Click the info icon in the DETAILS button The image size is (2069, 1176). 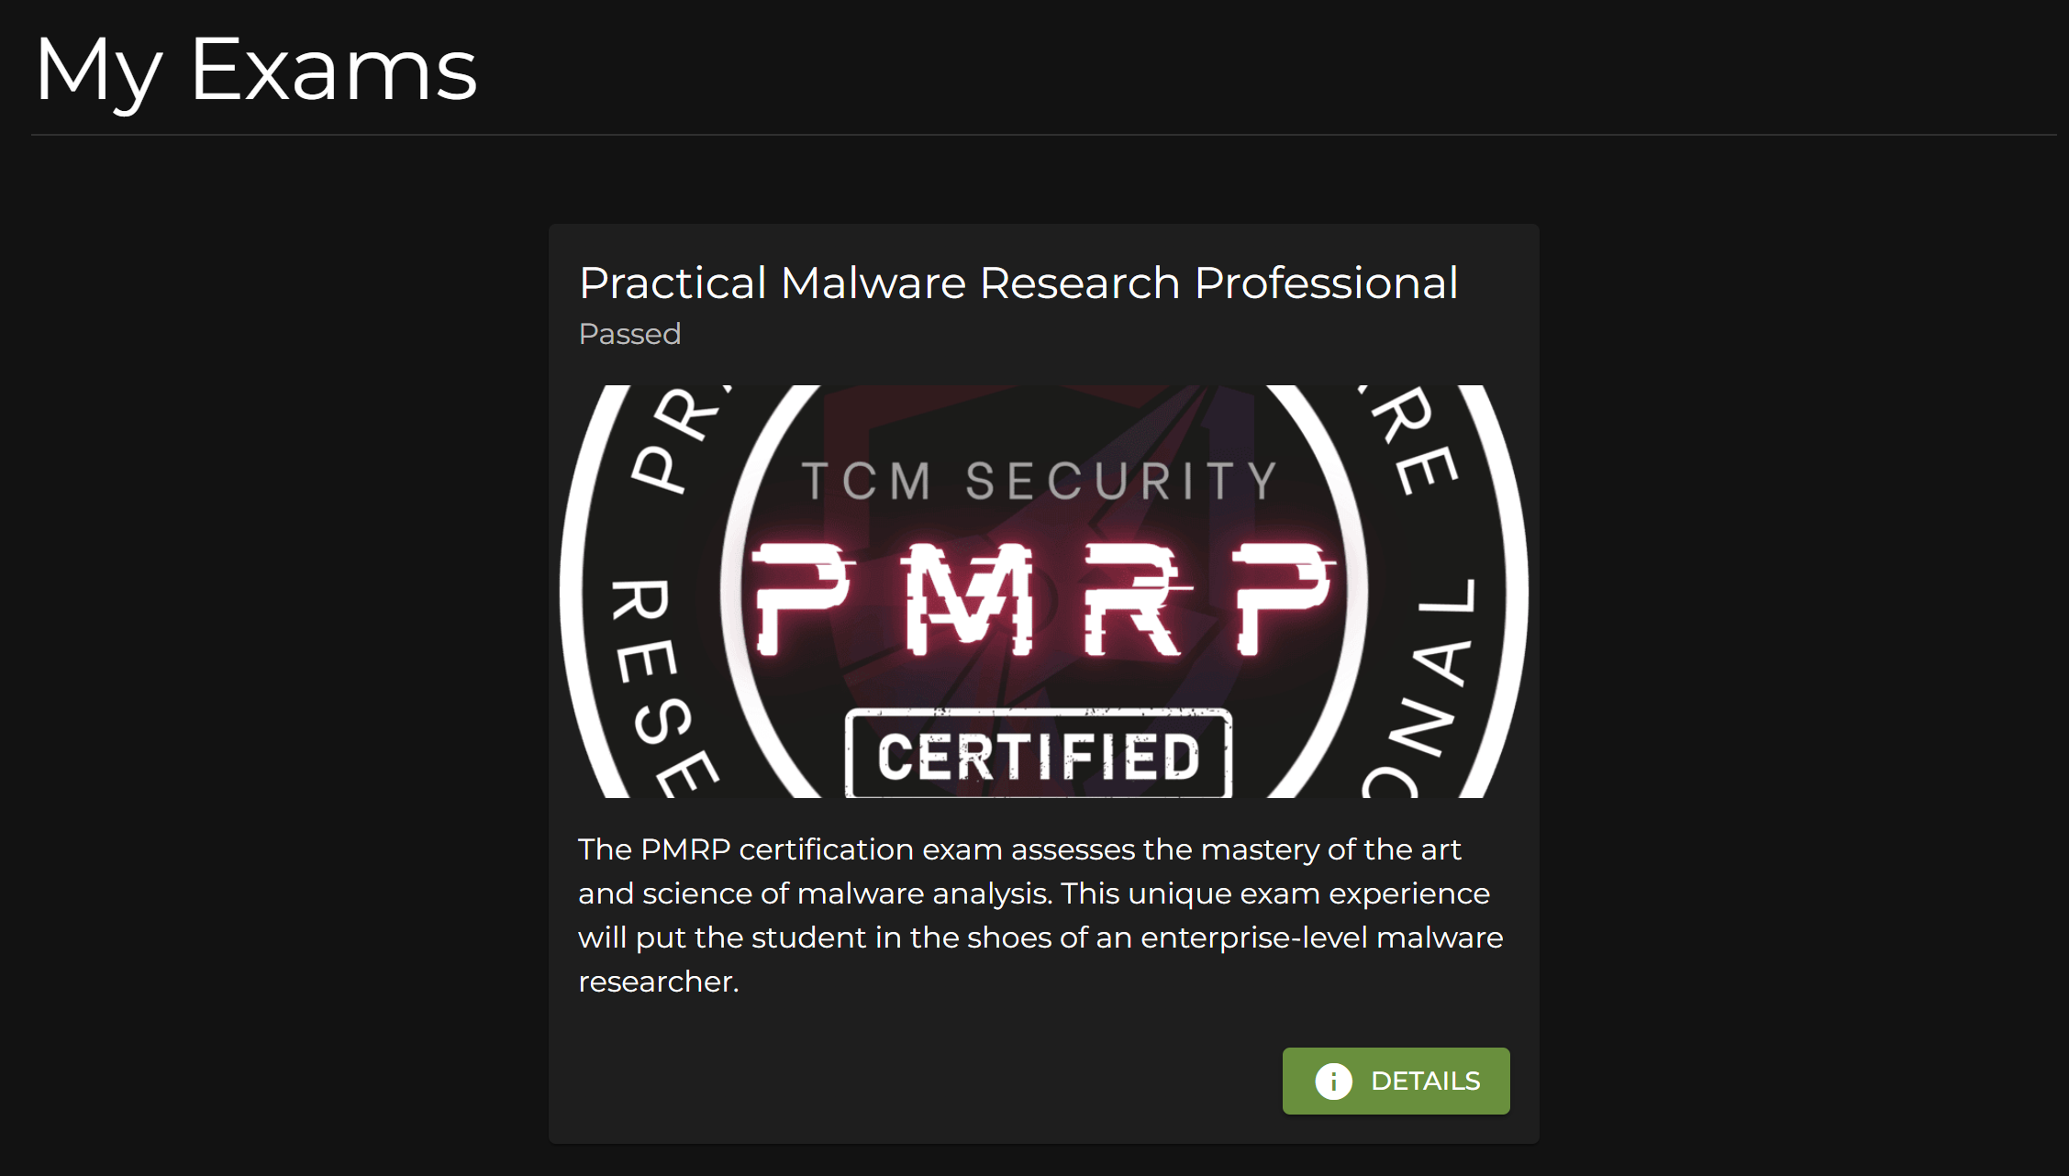(x=1333, y=1082)
